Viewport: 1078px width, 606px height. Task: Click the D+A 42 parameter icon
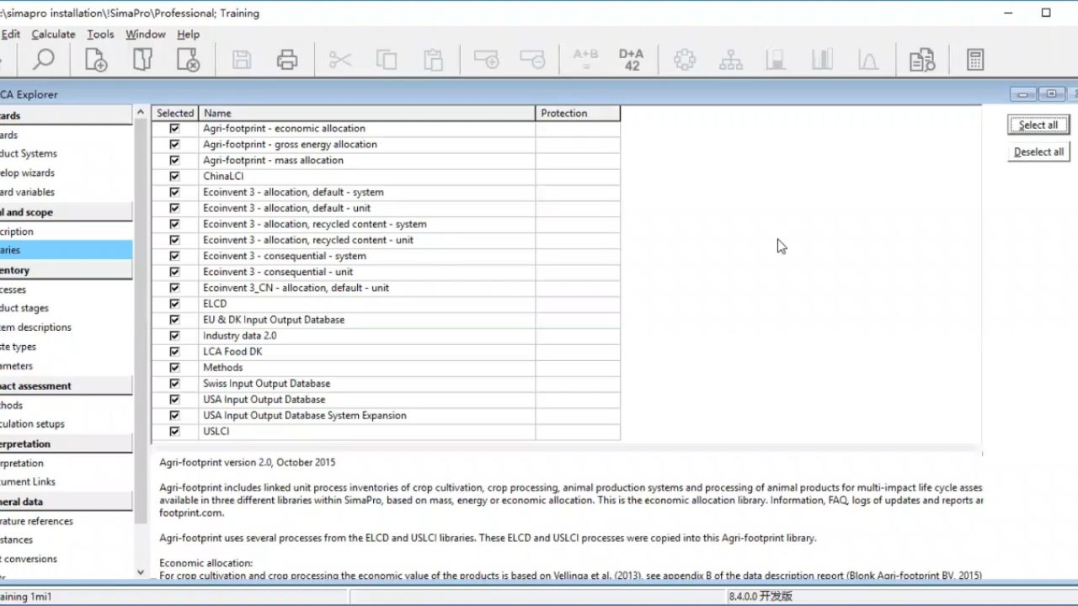pos(631,60)
